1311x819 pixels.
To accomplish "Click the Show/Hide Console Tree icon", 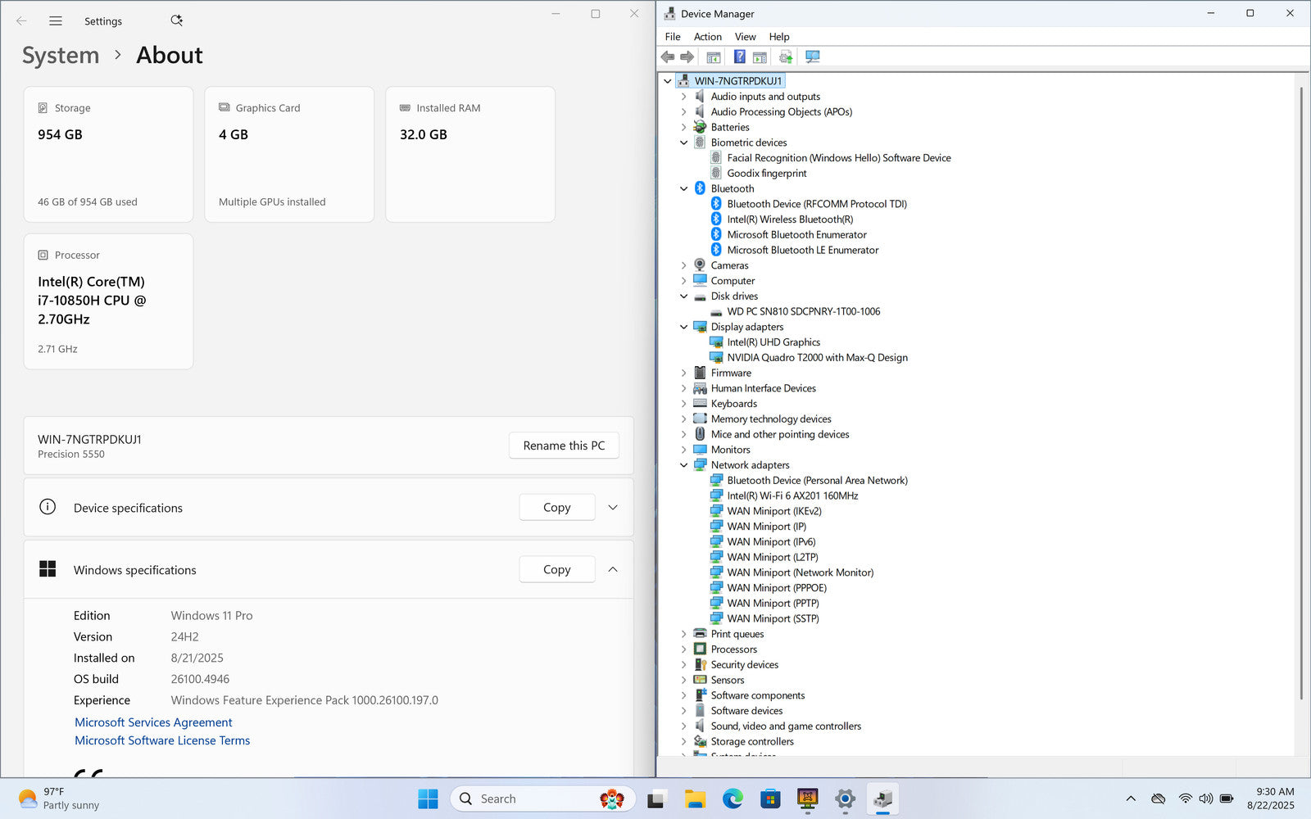I will pos(714,57).
